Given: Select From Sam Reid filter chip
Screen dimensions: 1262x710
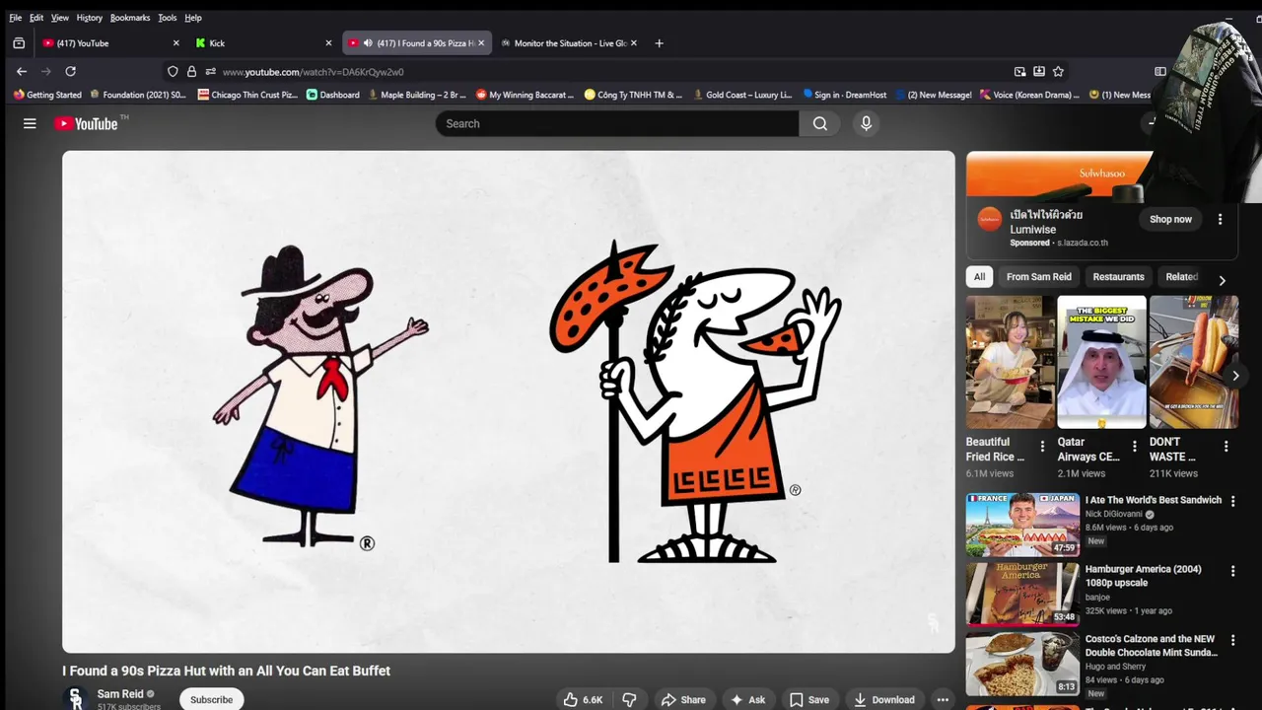Looking at the screenshot, I should [1038, 277].
